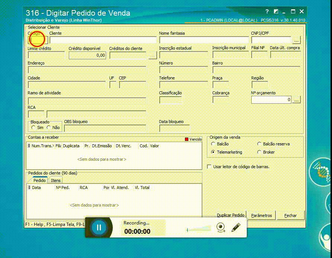Click the Telefone input field

click(x=183, y=85)
